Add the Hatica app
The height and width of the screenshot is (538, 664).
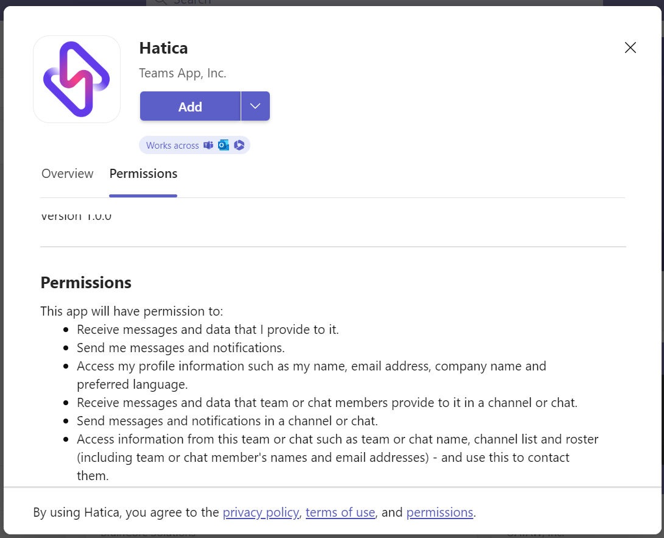(190, 107)
